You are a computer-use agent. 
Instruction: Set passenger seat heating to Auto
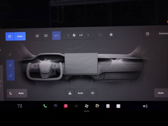(x=161, y=93)
